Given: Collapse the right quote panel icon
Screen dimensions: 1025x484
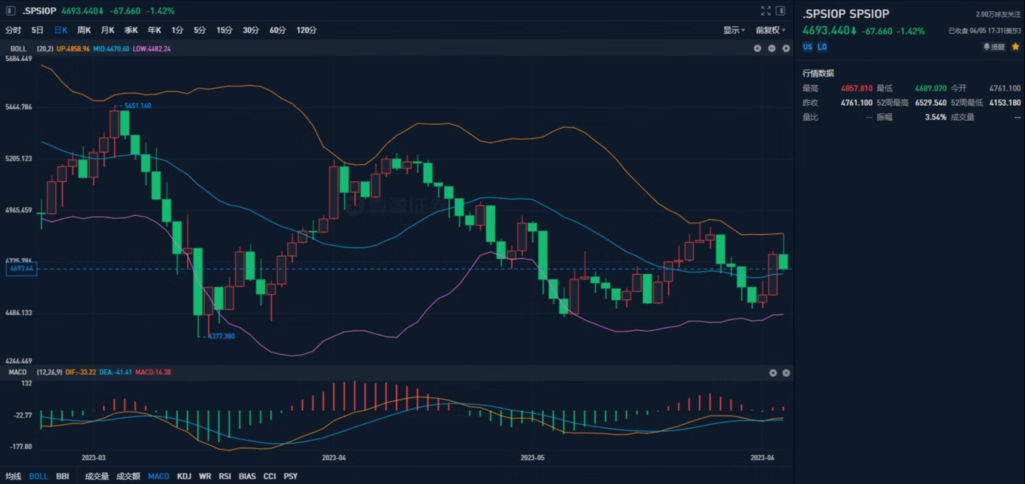Looking at the screenshot, I should point(780,11).
